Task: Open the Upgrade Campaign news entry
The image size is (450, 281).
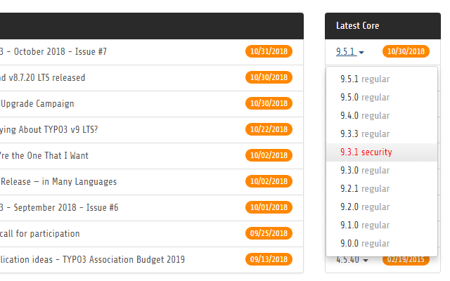Action: tap(37, 103)
